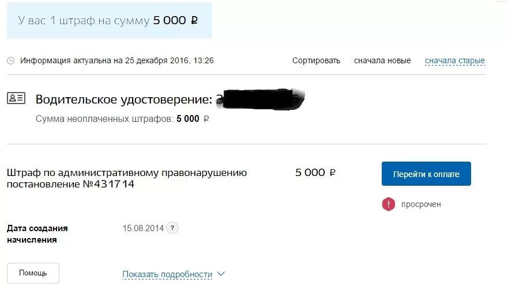Click the date 15.08.2014 value
Image resolution: width=508 pixels, height=295 pixels.
click(x=143, y=228)
